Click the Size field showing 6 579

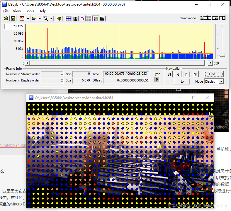tap(81, 81)
